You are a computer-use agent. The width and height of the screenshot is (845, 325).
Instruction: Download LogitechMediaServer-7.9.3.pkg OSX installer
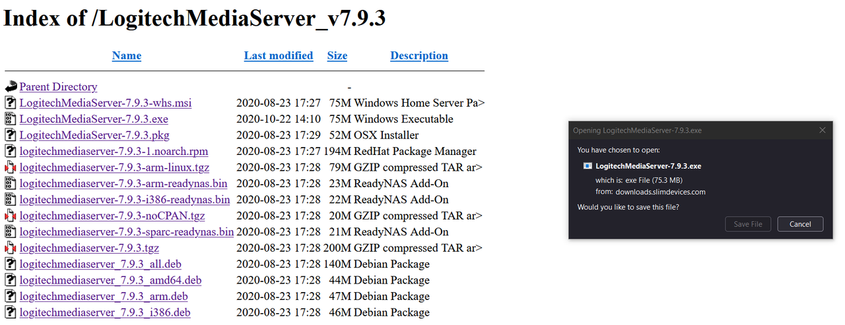coord(94,135)
